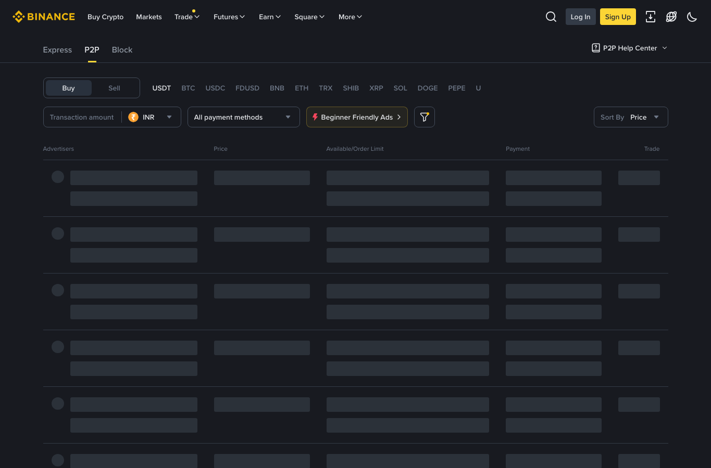Viewport: 711px width, 468px height.
Task: Switch to the Express tab
Action: (57, 50)
